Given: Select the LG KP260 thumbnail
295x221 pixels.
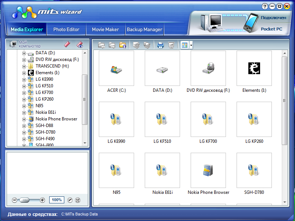Looking at the screenshot, I should pos(254,119).
